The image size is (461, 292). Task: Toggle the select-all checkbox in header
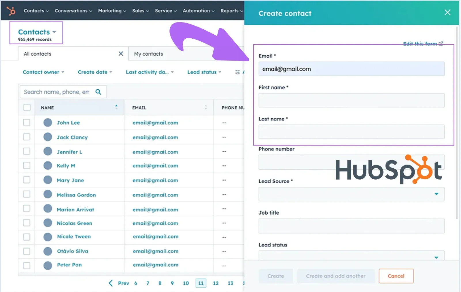(x=27, y=108)
